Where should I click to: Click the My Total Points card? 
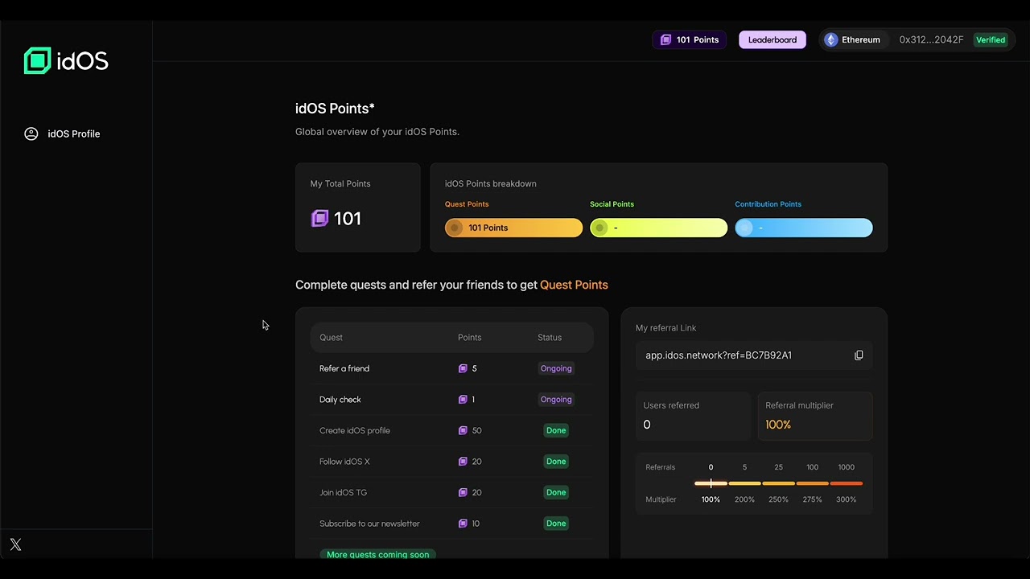(x=358, y=207)
